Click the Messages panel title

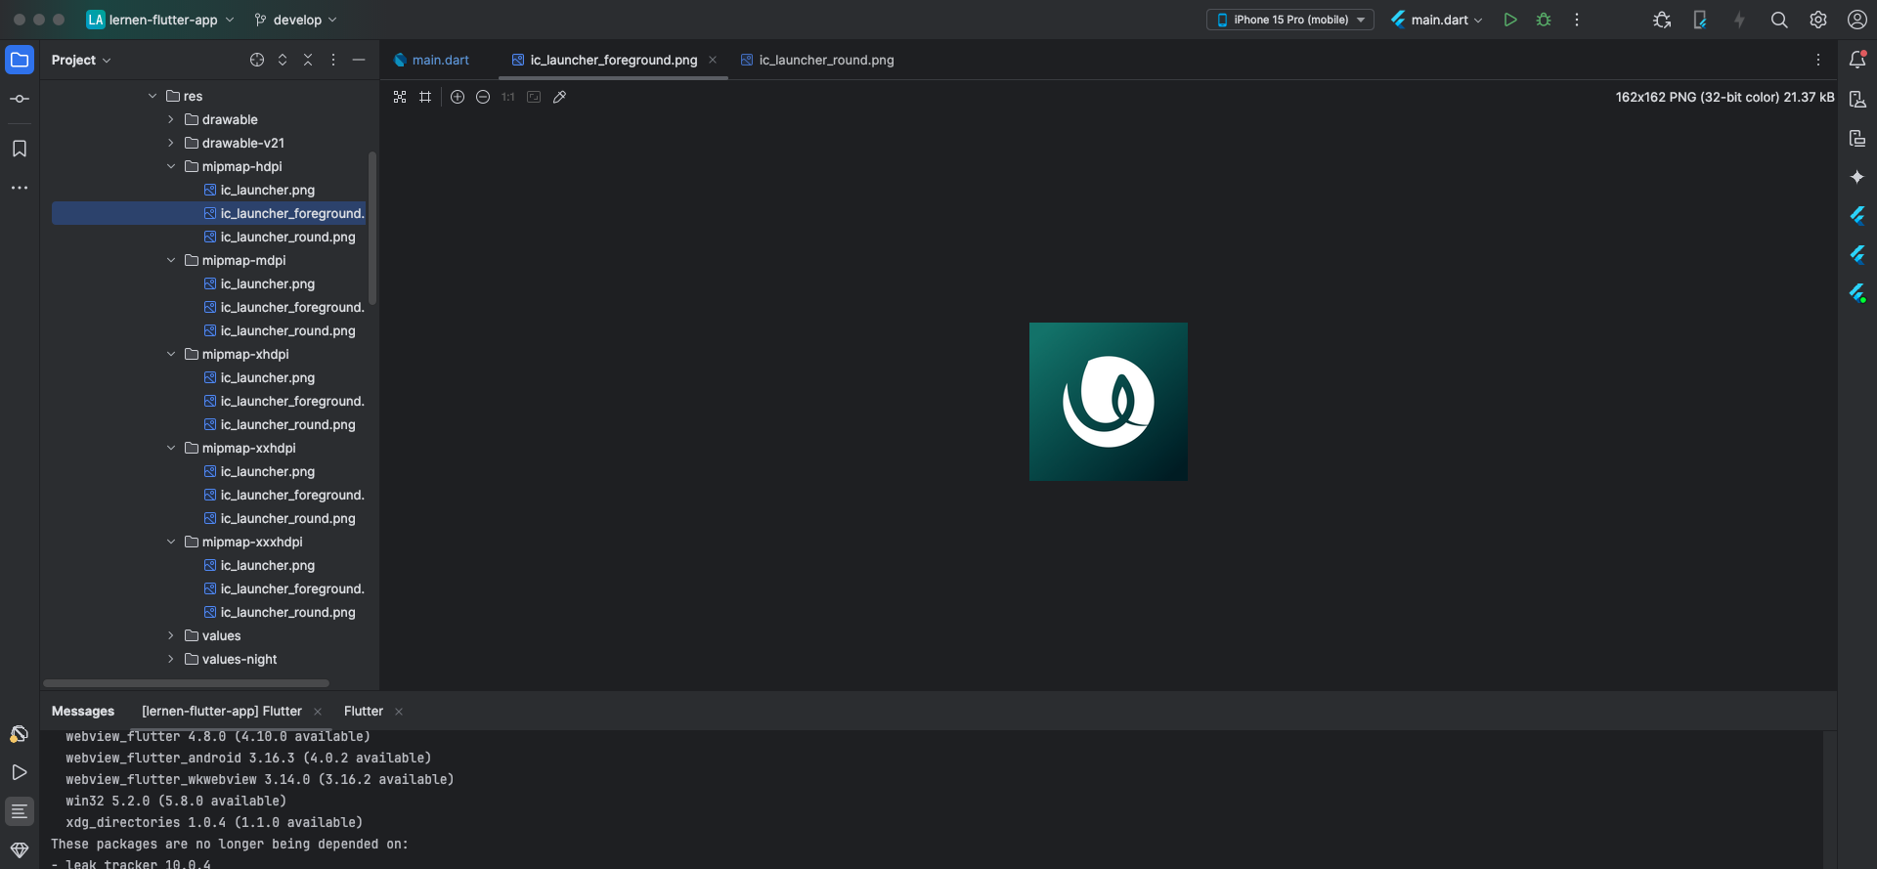(x=83, y=711)
